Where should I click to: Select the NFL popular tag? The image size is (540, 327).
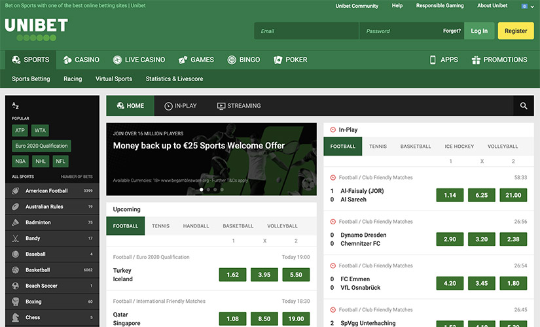61,162
